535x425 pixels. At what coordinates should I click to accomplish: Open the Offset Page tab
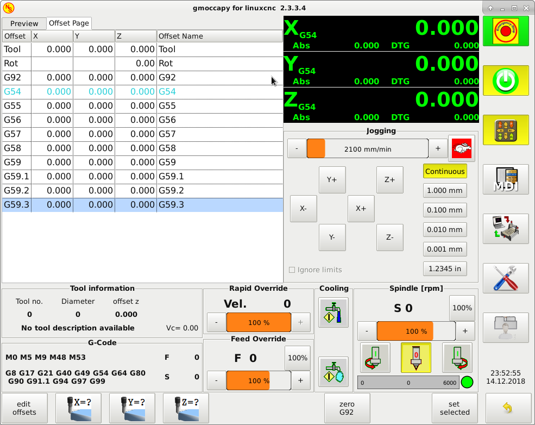coord(69,23)
